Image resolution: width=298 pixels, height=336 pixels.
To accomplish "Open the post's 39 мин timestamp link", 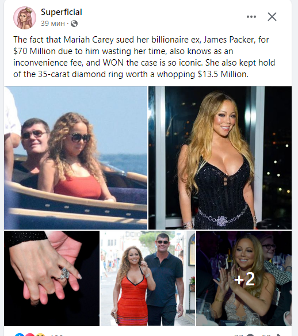I will (x=53, y=24).
